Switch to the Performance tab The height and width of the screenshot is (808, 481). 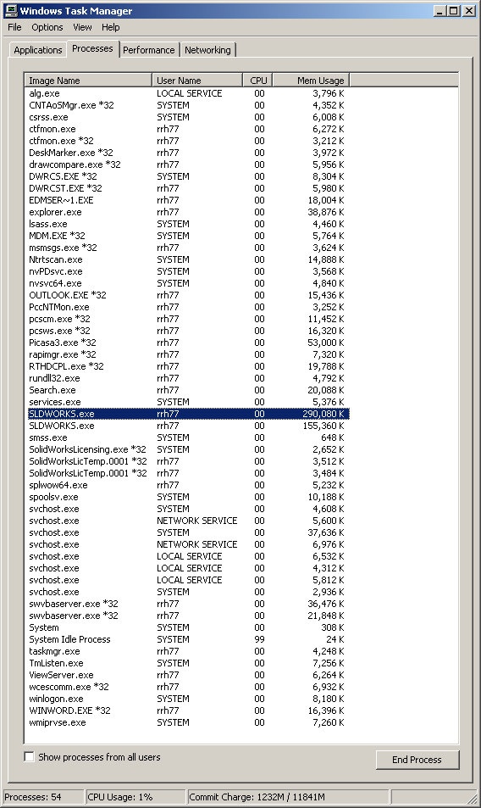(149, 50)
